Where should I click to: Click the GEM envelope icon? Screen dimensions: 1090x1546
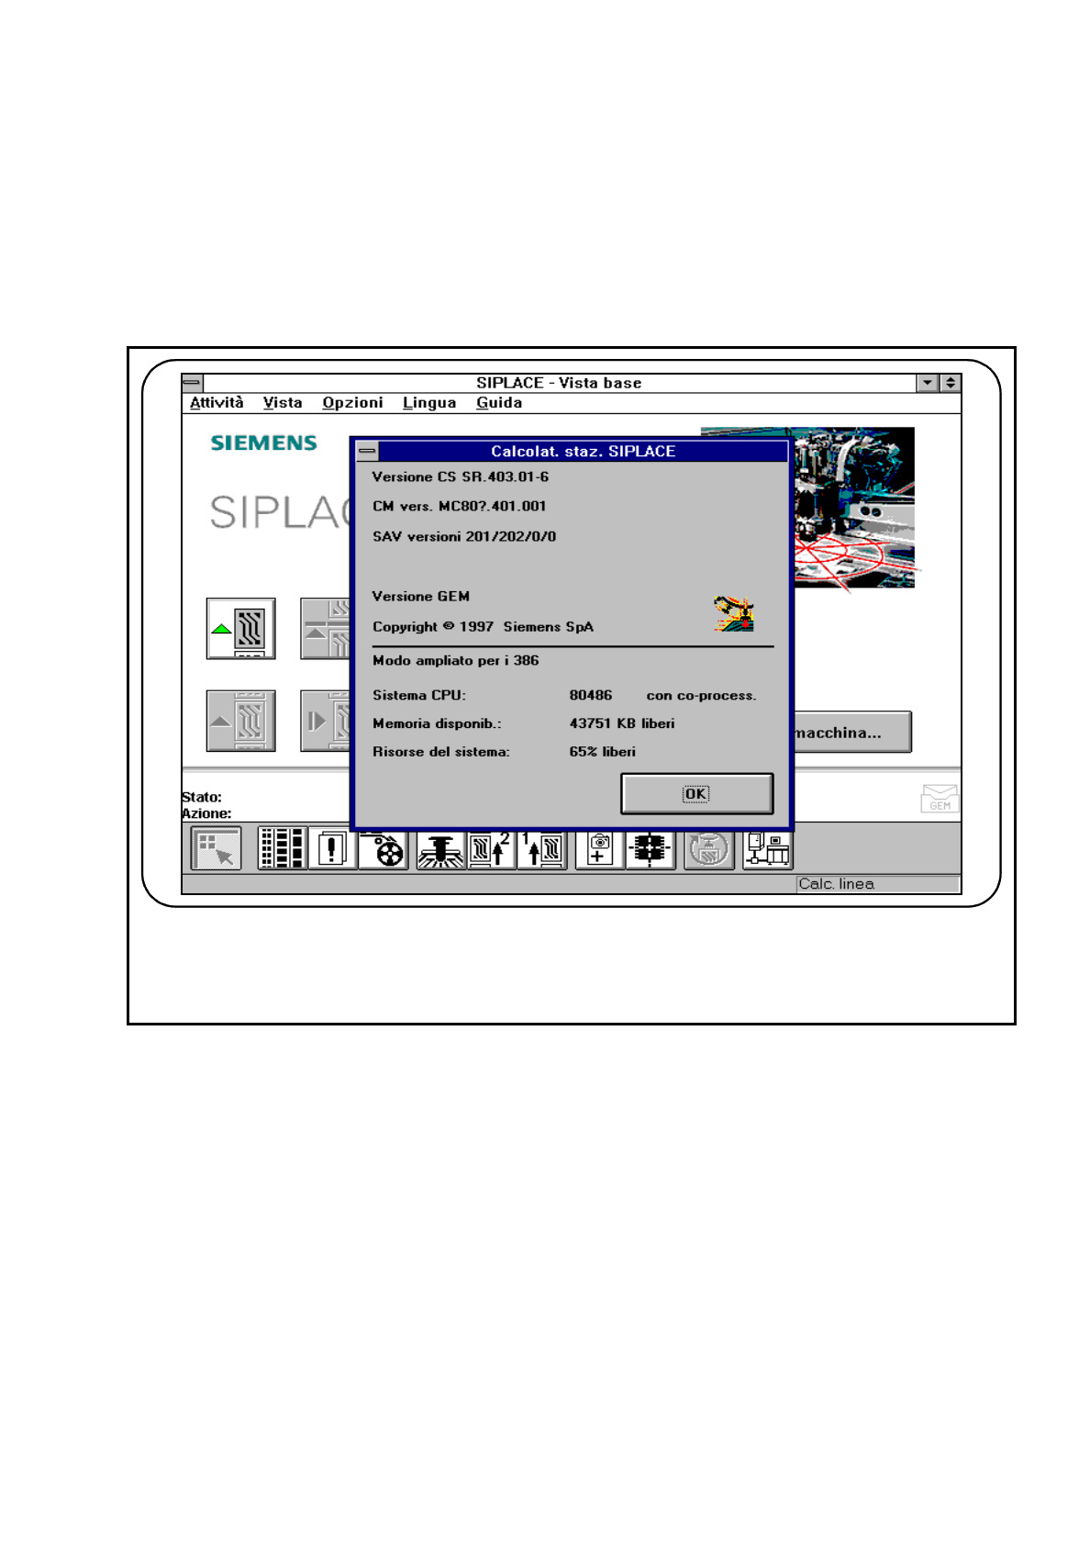tap(940, 799)
